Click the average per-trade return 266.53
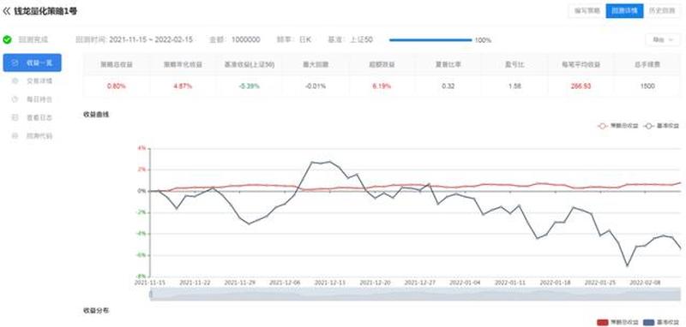The height and width of the screenshot is (327, 686). pos(581,86)
